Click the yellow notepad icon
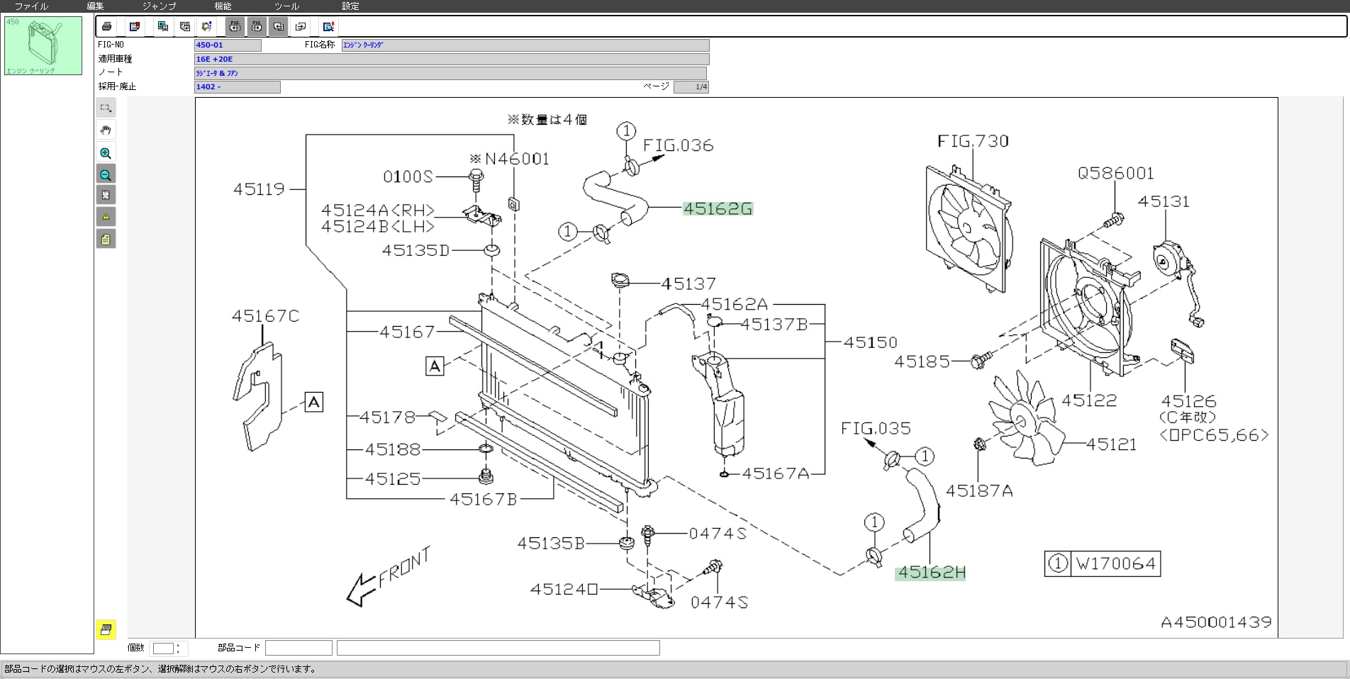This screenshot has height=679, width=1350. 106,239
